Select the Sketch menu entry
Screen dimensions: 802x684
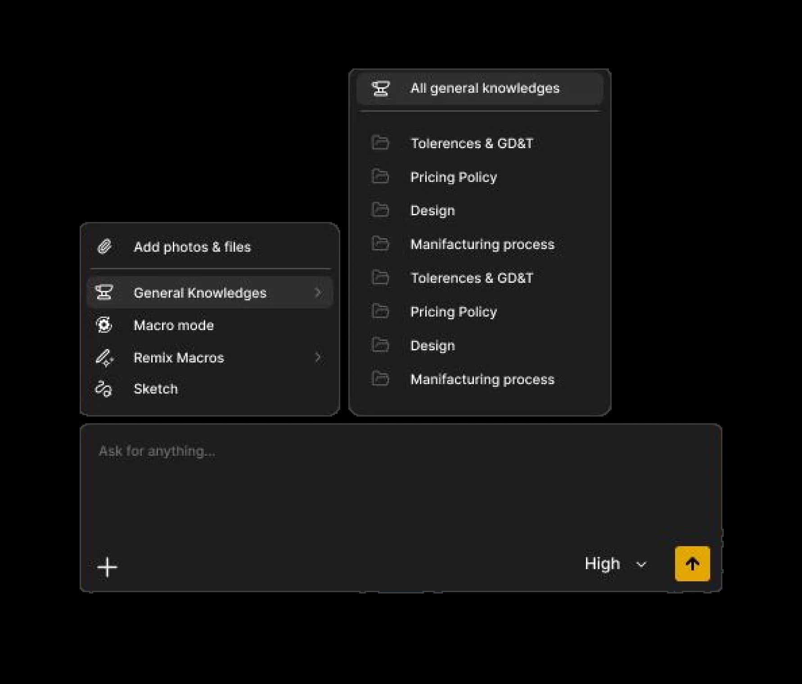[210, 389]
